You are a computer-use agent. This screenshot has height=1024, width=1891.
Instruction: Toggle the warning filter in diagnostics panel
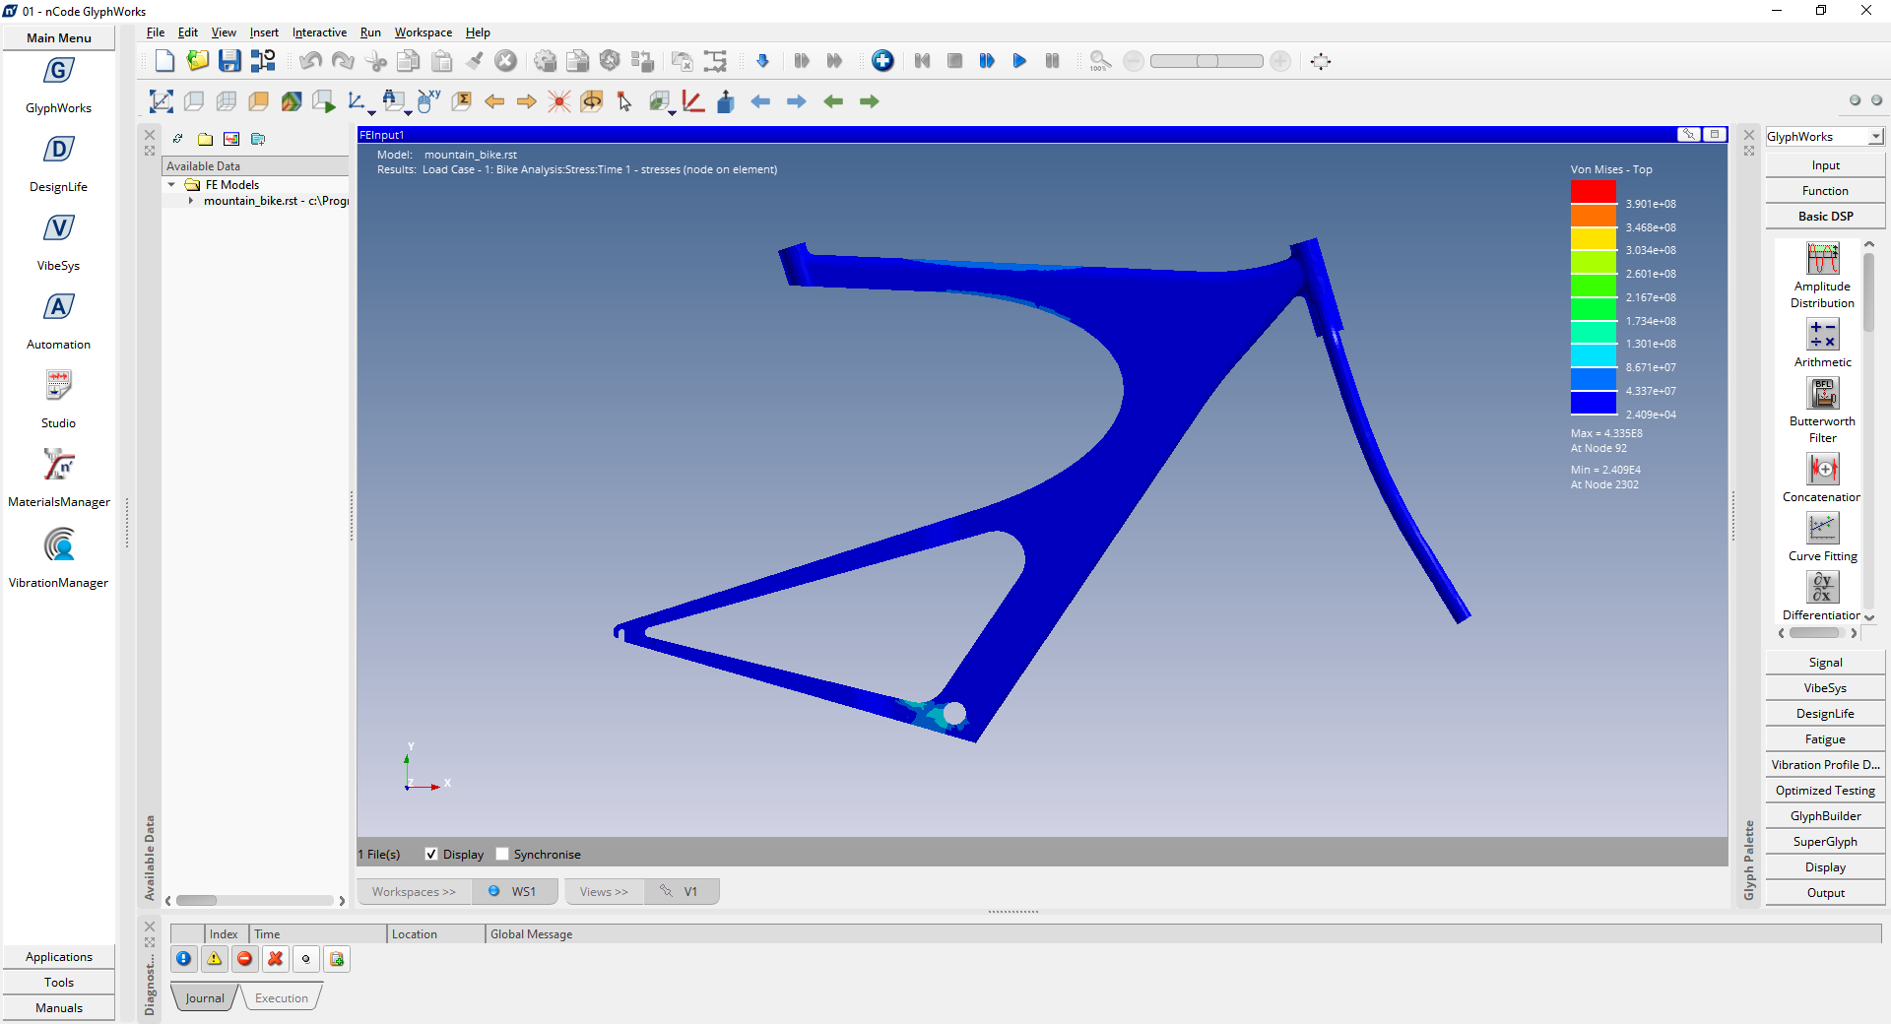(x=215, y=958)
